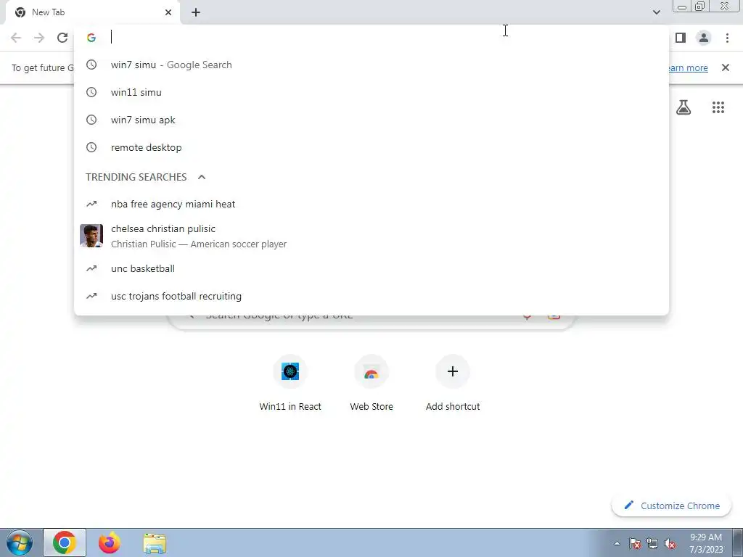Open the Web Store shortcut
Viewport: 743px width, 557px height.
click(371, 383)
